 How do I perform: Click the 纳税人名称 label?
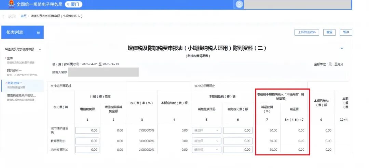click(59, 72)
